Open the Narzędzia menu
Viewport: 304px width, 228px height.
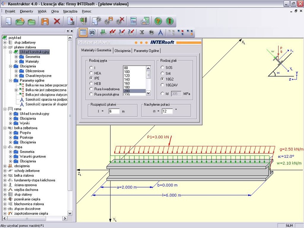coord(70,11)
